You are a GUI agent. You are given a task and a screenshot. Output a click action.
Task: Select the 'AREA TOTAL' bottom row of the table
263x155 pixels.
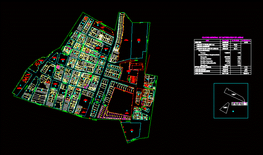pos(223,73)
